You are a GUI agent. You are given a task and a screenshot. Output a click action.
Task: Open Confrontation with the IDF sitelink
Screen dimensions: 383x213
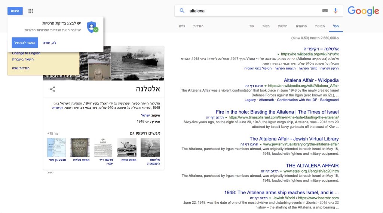tap(297, 100)
